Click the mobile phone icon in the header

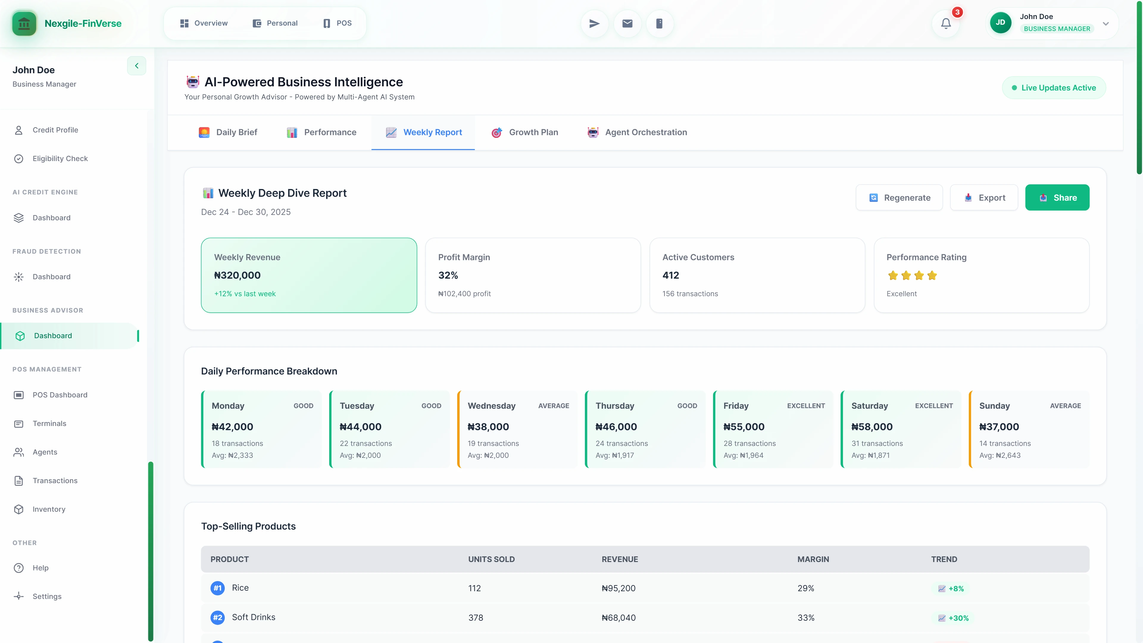tap(659, 23)
